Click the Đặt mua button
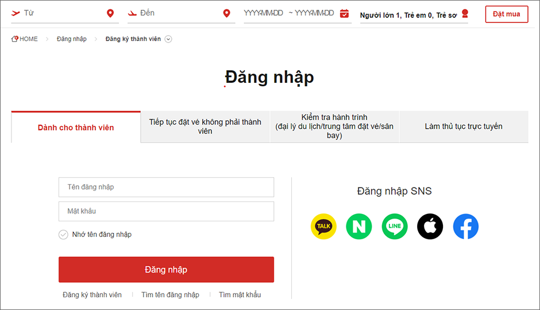Image resolution: width=540 pixels, height=310 pixels. point(506,14)
